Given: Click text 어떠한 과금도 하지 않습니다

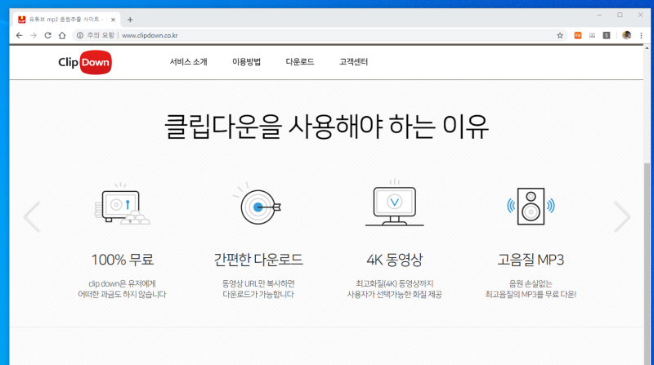Looking at the screenshot, I should 122,295.
